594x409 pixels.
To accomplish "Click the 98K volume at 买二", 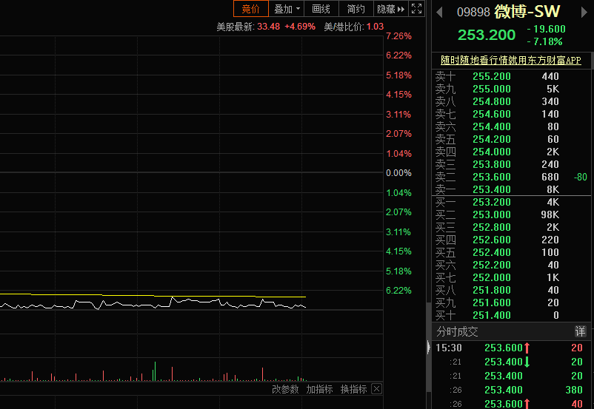I will click(x=550, y=214).
